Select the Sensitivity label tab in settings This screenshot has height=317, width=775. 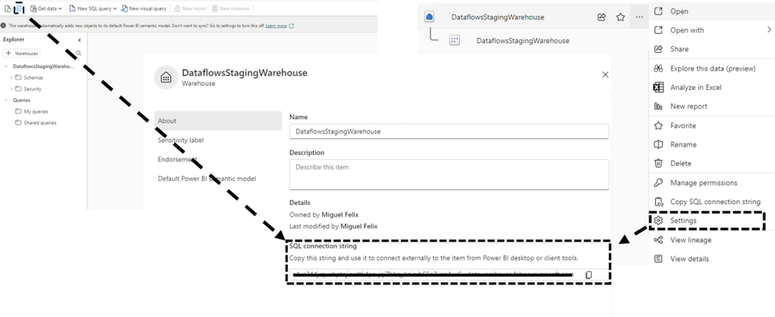(x=180, y=140)
